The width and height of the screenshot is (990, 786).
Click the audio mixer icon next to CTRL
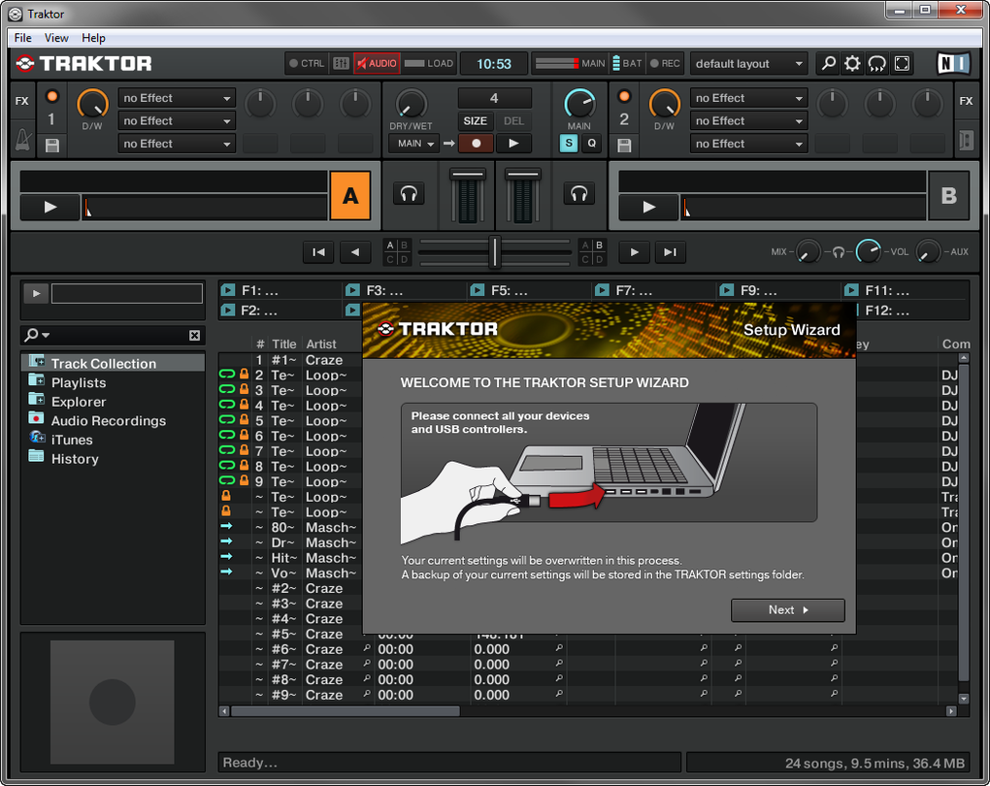341,63
